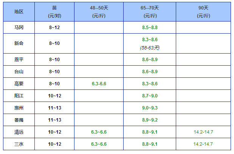
Task: Select the 新会 region cell
Action: pyautogui.click(x=19, y=43)
